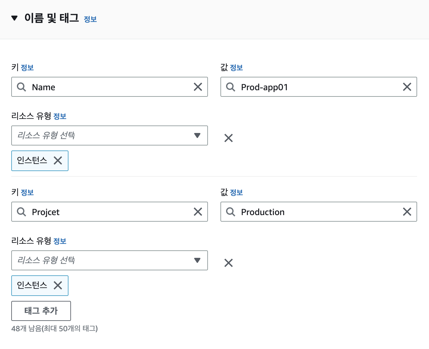Remove 인스턴스 chip from the Name tag
The width and height of the screenshot is (429, 349).
pos(58,160)
